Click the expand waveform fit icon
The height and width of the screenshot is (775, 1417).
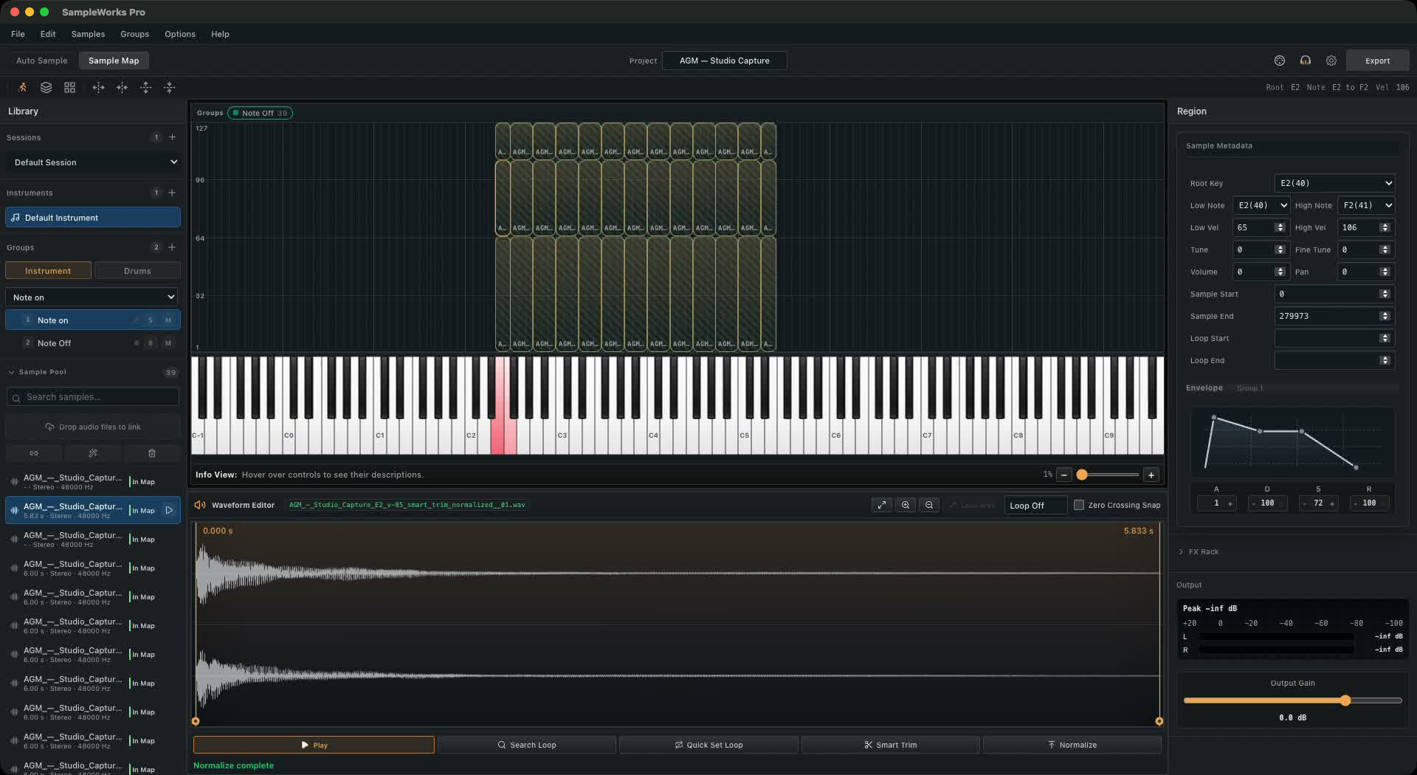(x=881, y=505)
